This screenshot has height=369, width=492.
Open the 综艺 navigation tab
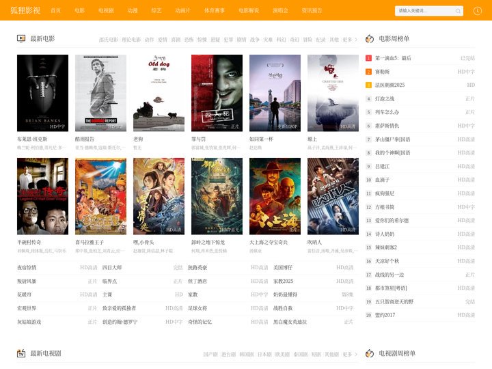point(156,10)
